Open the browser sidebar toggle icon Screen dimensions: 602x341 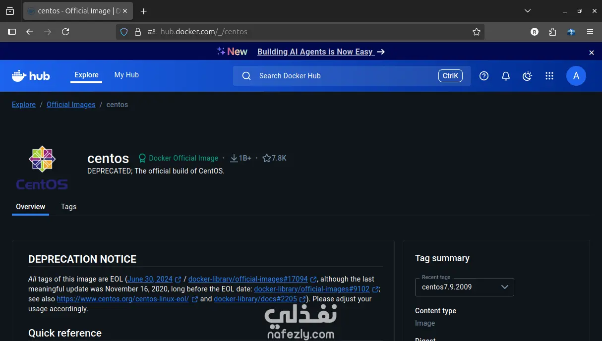pyautogui.click(x=12, y=32)
